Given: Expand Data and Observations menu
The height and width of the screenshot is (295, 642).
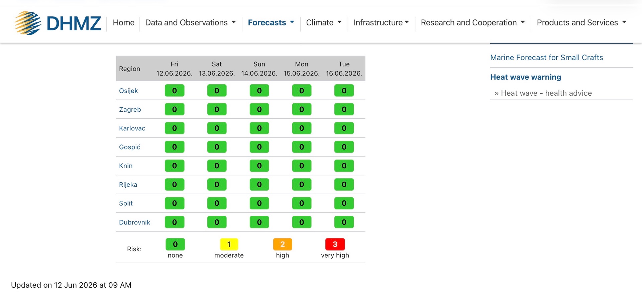Looking at the screenshot, I should click(190, 22).
